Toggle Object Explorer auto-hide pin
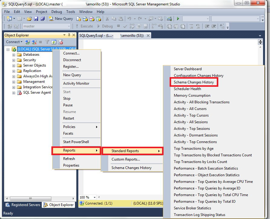 point(69,35)
